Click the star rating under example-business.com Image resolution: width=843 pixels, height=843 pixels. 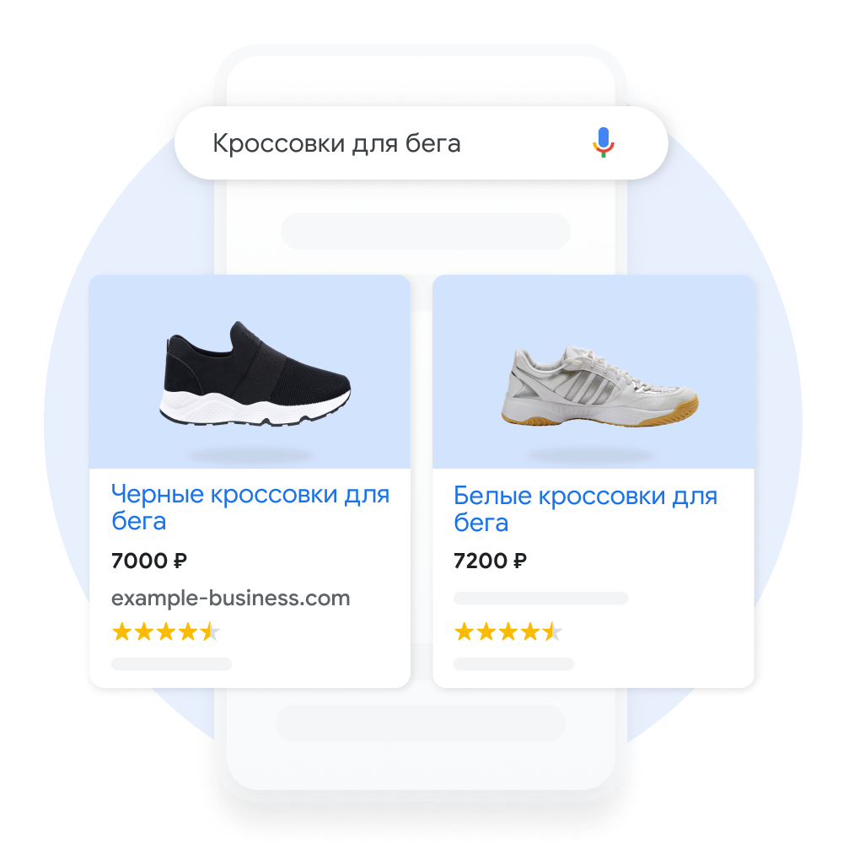(165, 631)
